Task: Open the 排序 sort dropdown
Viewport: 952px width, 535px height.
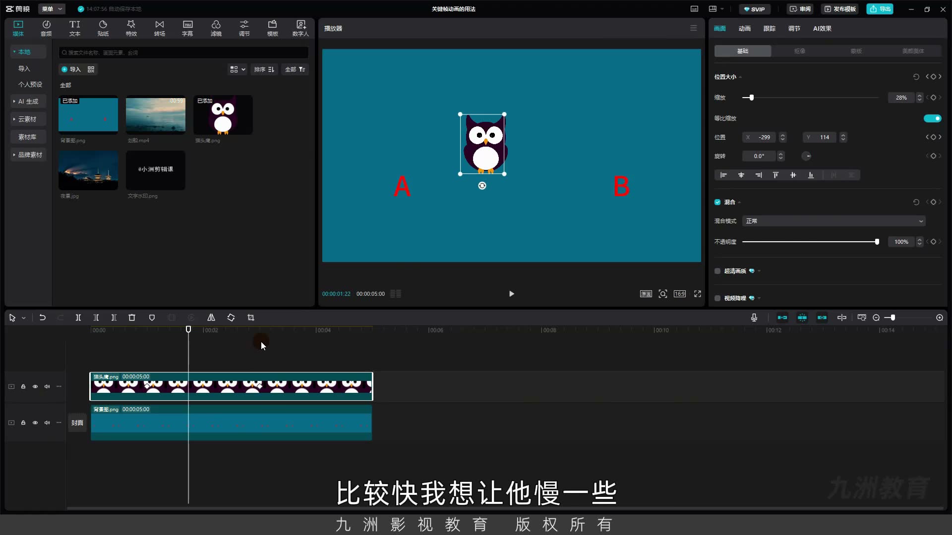Action: click(x=264, y=69)
